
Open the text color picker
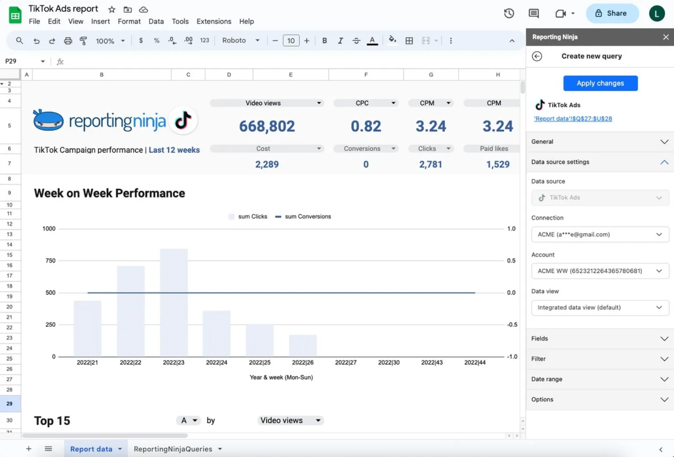tap(372, 41)
